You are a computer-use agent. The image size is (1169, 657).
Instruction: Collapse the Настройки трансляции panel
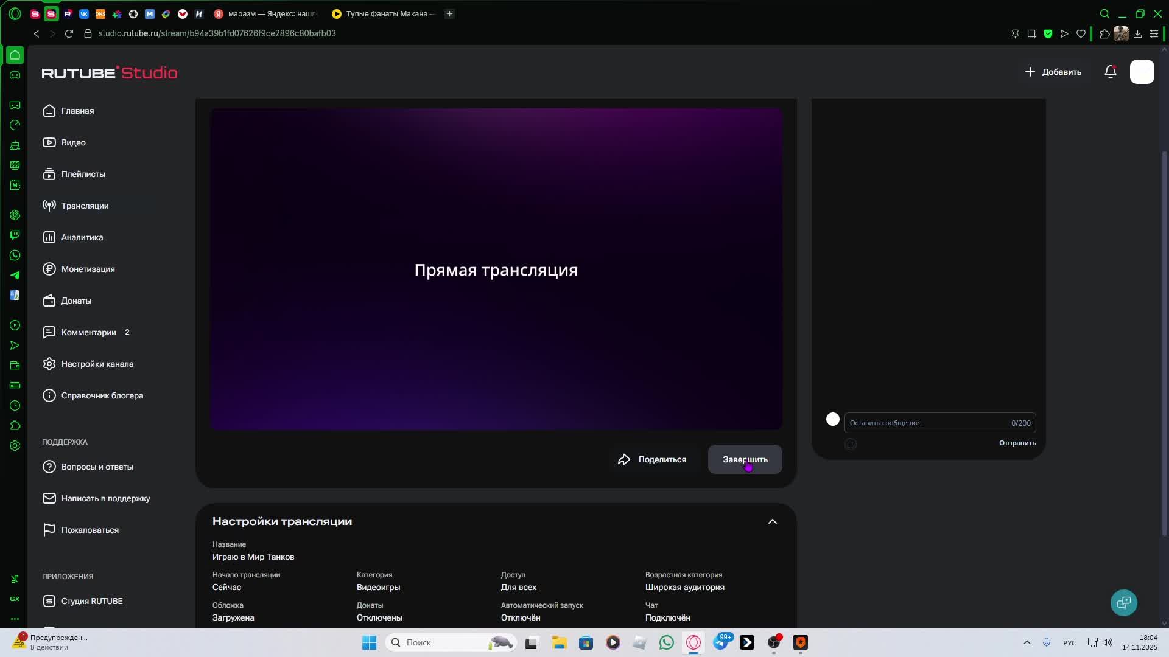point(772,521)
